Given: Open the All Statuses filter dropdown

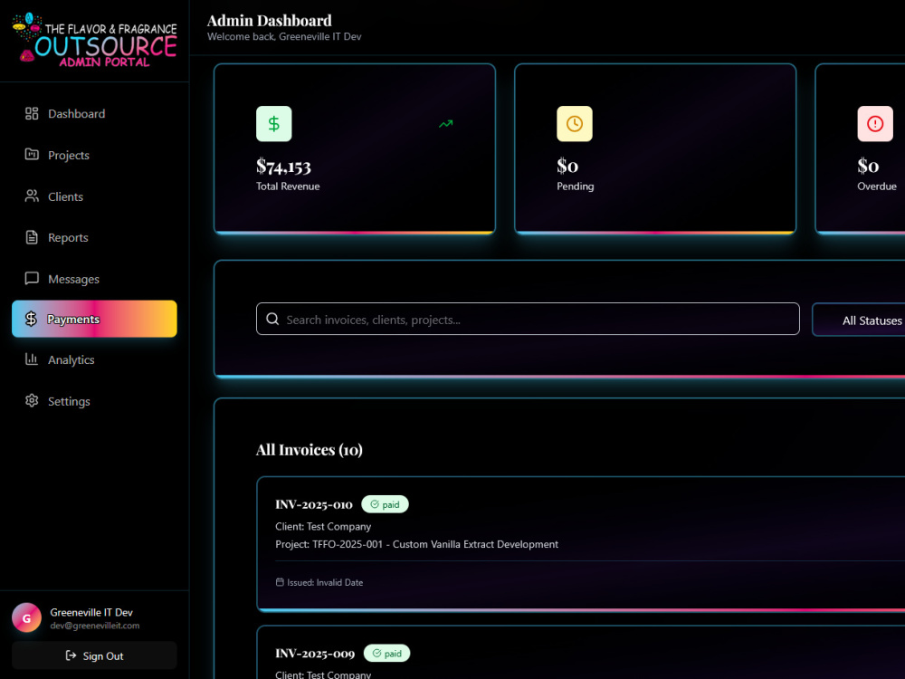Looking at the screenshot, I should point(859,320).
